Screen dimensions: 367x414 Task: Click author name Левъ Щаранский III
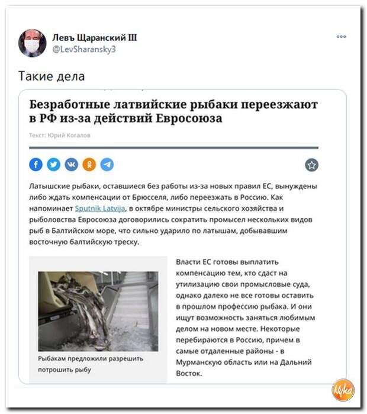[x=95, y=38]
